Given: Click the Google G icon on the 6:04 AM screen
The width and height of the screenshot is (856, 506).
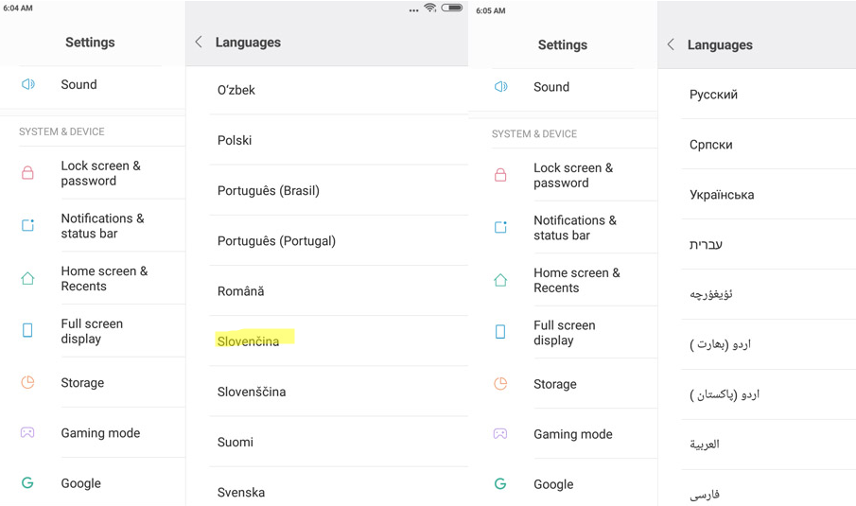Looking at the screenshot, I should (x=28, y=482).
